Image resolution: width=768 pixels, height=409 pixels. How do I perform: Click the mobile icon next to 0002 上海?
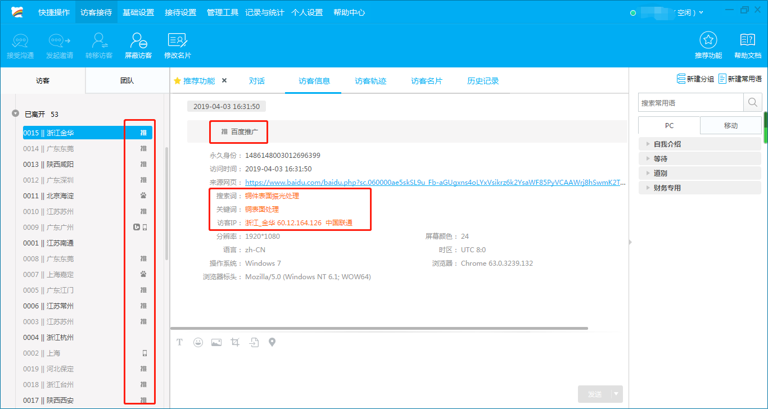144,353
